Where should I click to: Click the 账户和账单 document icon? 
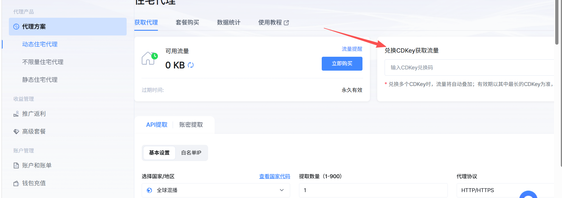[x=16, y=165]
